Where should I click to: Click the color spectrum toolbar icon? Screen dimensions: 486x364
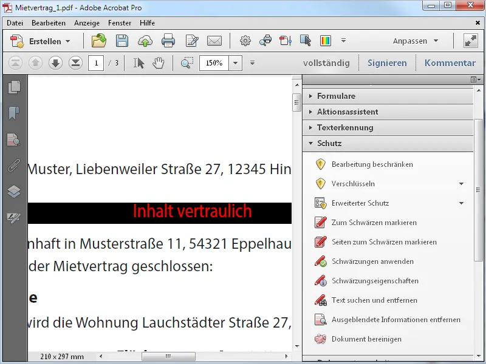point(326,41)
